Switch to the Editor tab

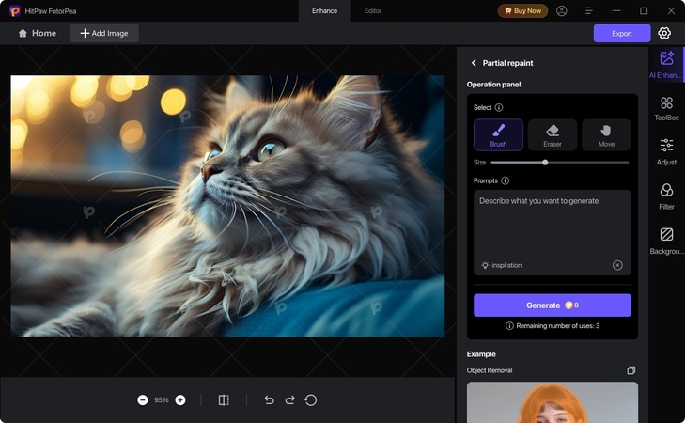pyautogui.click(x=373, y=10)
